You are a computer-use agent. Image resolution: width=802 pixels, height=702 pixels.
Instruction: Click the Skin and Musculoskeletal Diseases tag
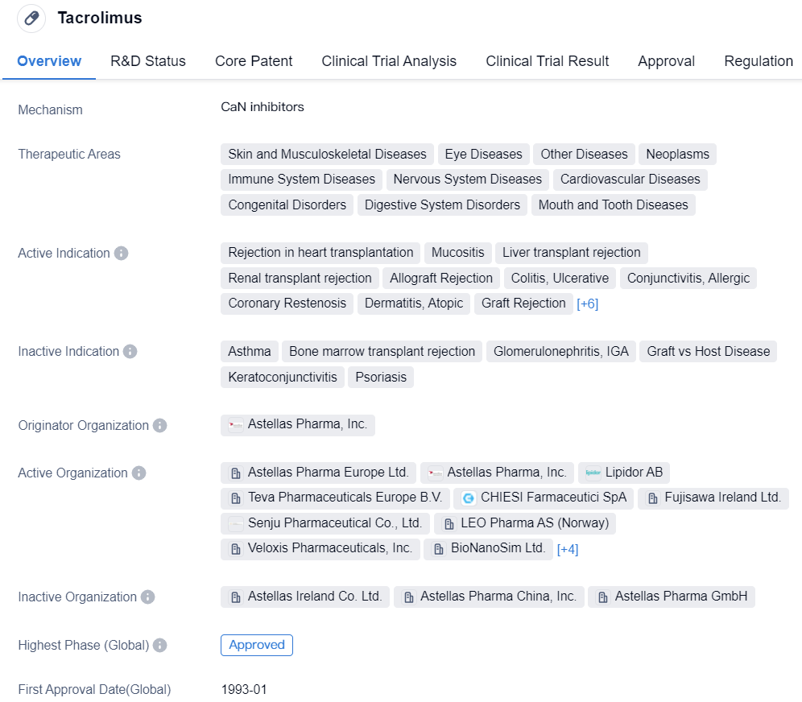pos(327,155)
